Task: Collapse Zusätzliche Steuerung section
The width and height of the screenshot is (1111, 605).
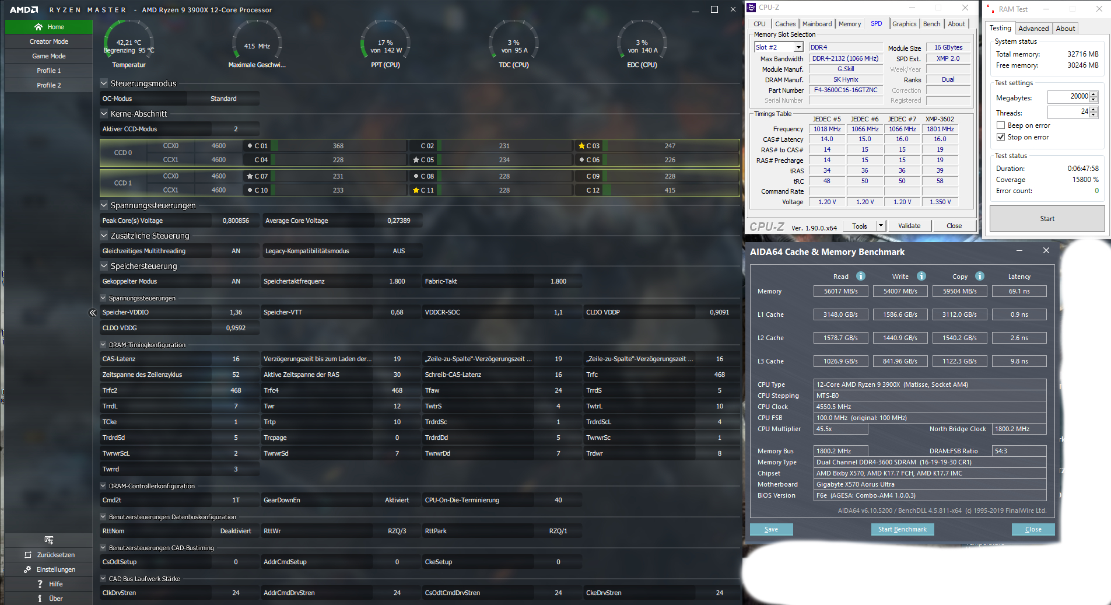Action: tap(104, 236)
